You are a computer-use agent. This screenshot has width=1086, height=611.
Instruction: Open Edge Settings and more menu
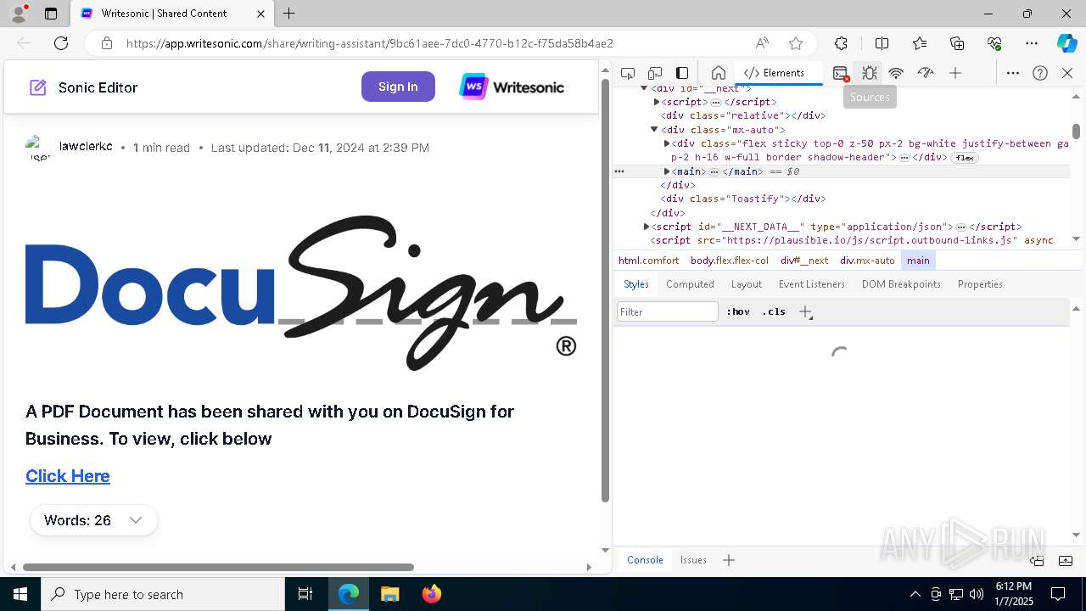pyautogui.click(x=1032, y=43)
